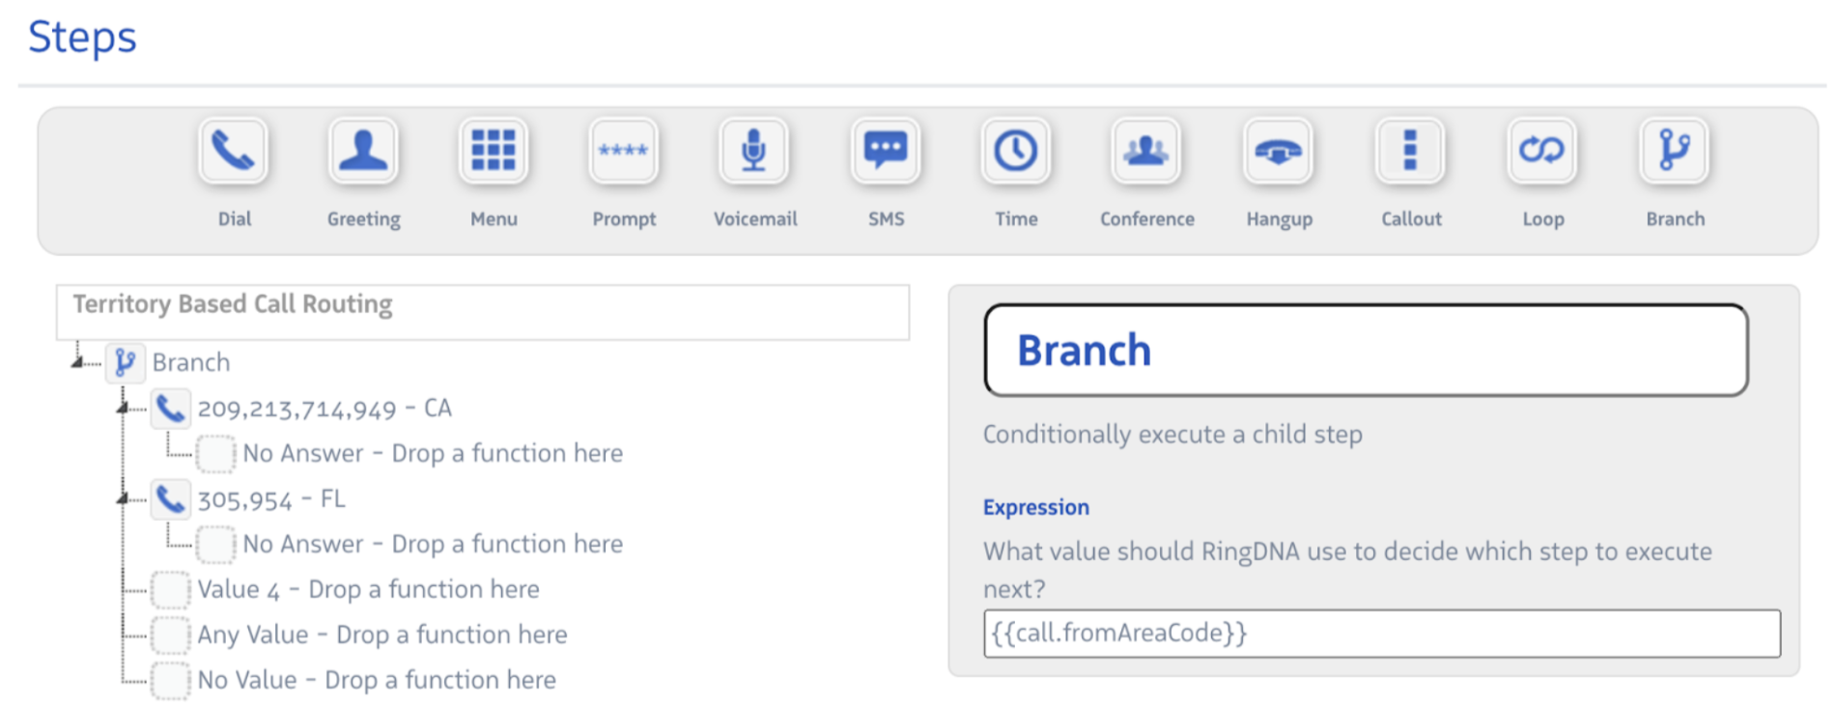
Task: Select the Voicemail microphone icon
Action: pyautogui.click(x=754, y=152)
